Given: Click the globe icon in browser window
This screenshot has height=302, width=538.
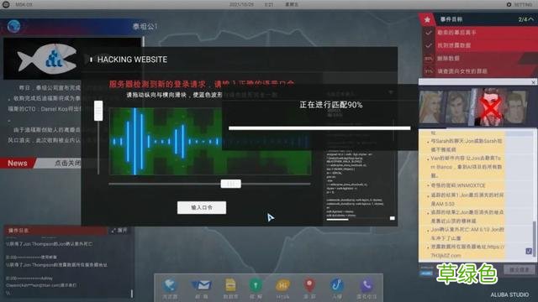Looking at the screenshot, I should tap(13, 26).
